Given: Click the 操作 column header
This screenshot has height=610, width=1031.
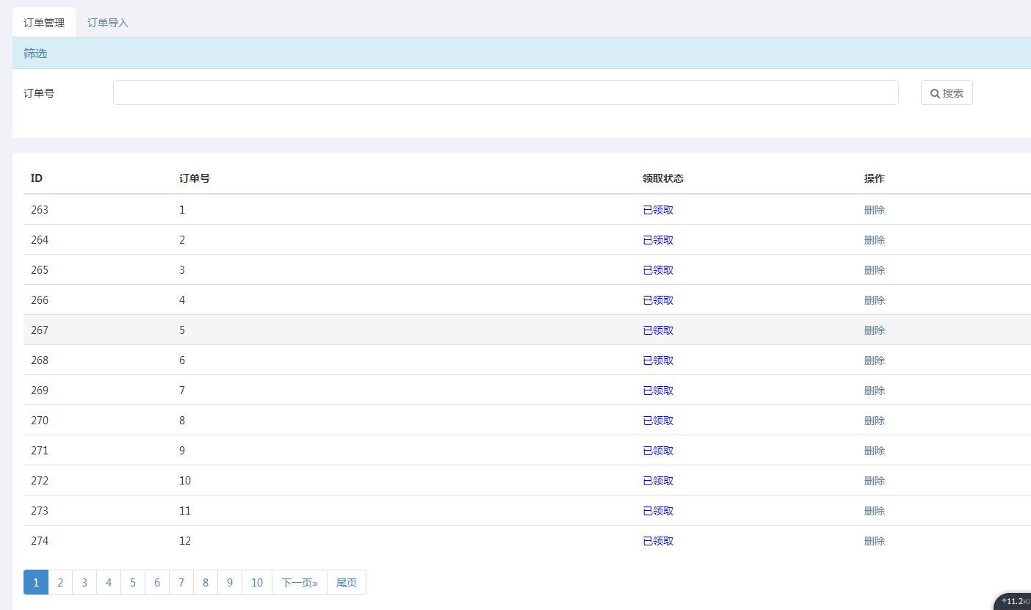Looking at the screenshot, I should pyautogui.click(x=875, y=178).
